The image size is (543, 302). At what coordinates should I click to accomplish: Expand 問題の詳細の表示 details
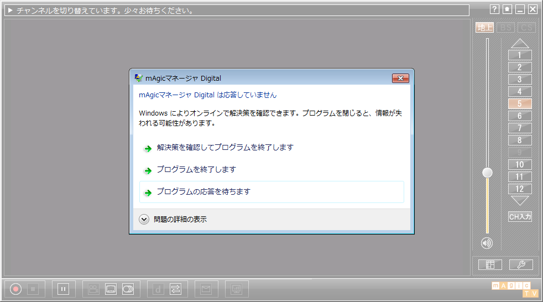coord(173,219)
